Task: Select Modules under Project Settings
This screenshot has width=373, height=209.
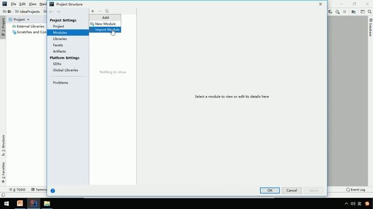Action: [x=68, y=33]
